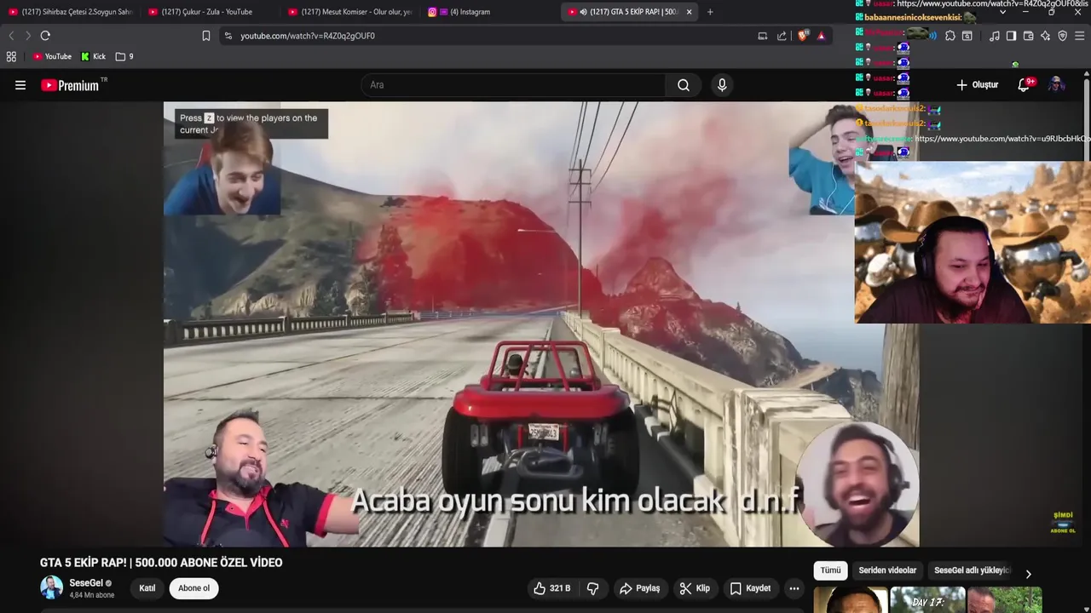Open first recommended video thumbnail
Viewport: 1091px width, 613px height.
[851, 599]
